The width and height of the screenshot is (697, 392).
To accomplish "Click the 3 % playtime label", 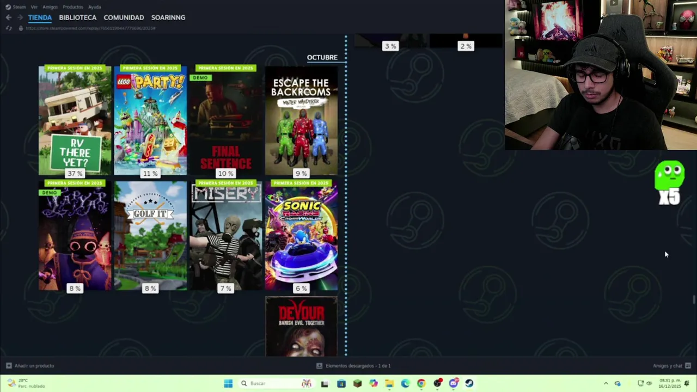I will pos(390,46).
